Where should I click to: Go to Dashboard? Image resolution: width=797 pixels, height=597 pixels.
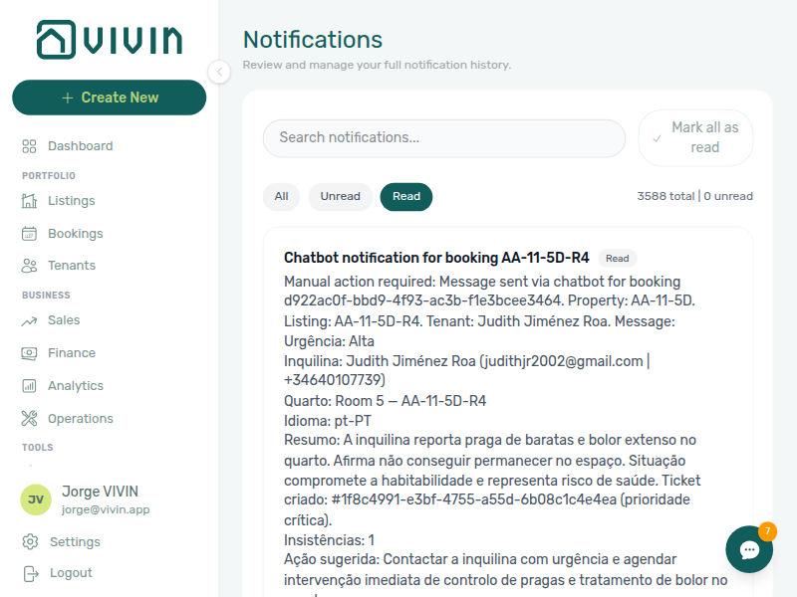coord(81,146)
